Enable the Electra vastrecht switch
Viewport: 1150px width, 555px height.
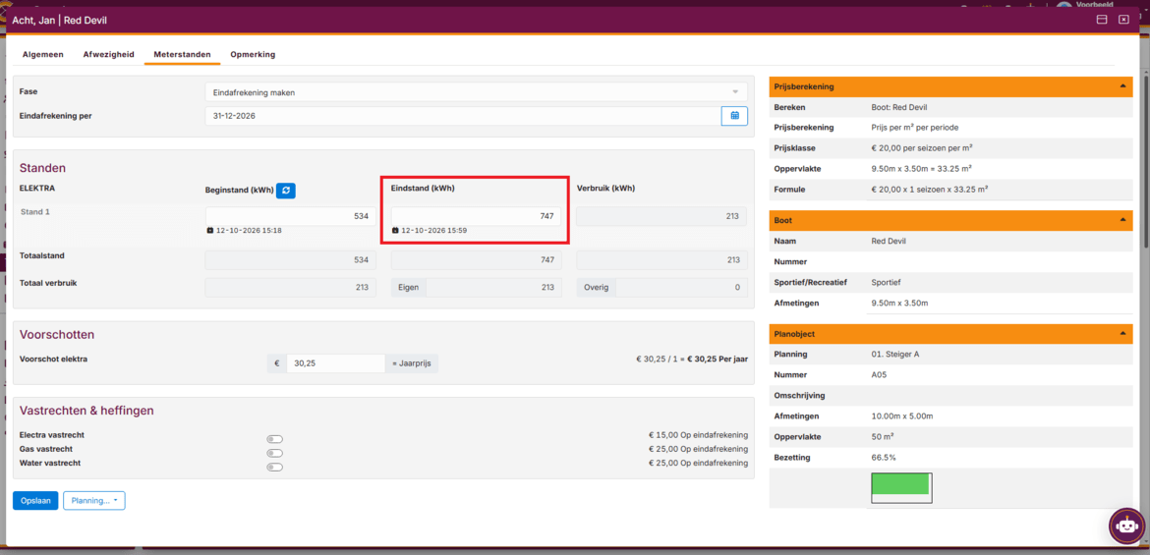point(275,439)
